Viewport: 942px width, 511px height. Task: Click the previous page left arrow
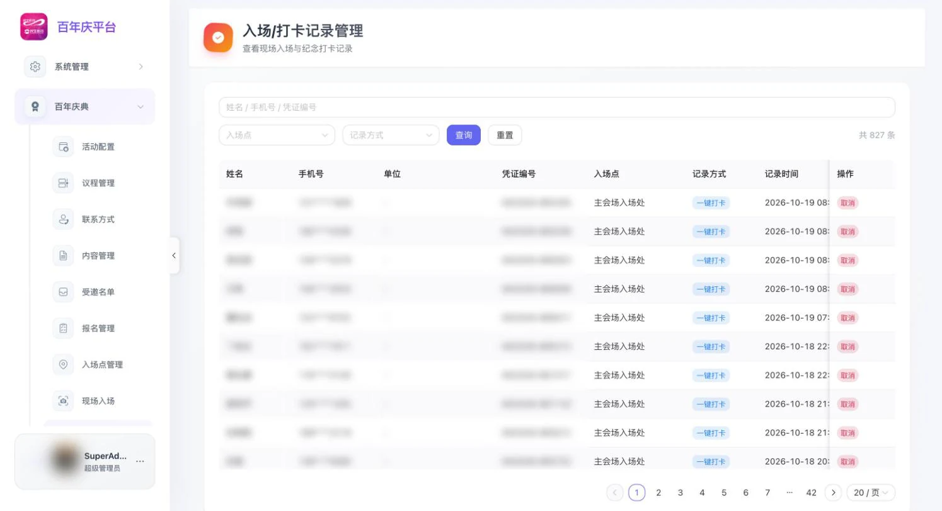[x=615, y=493]
